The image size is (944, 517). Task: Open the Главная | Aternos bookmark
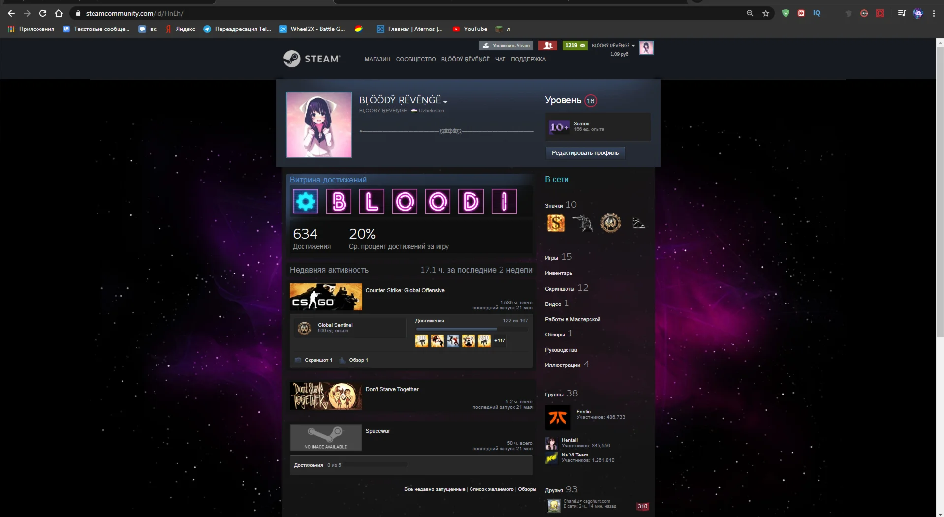point(409,29)
